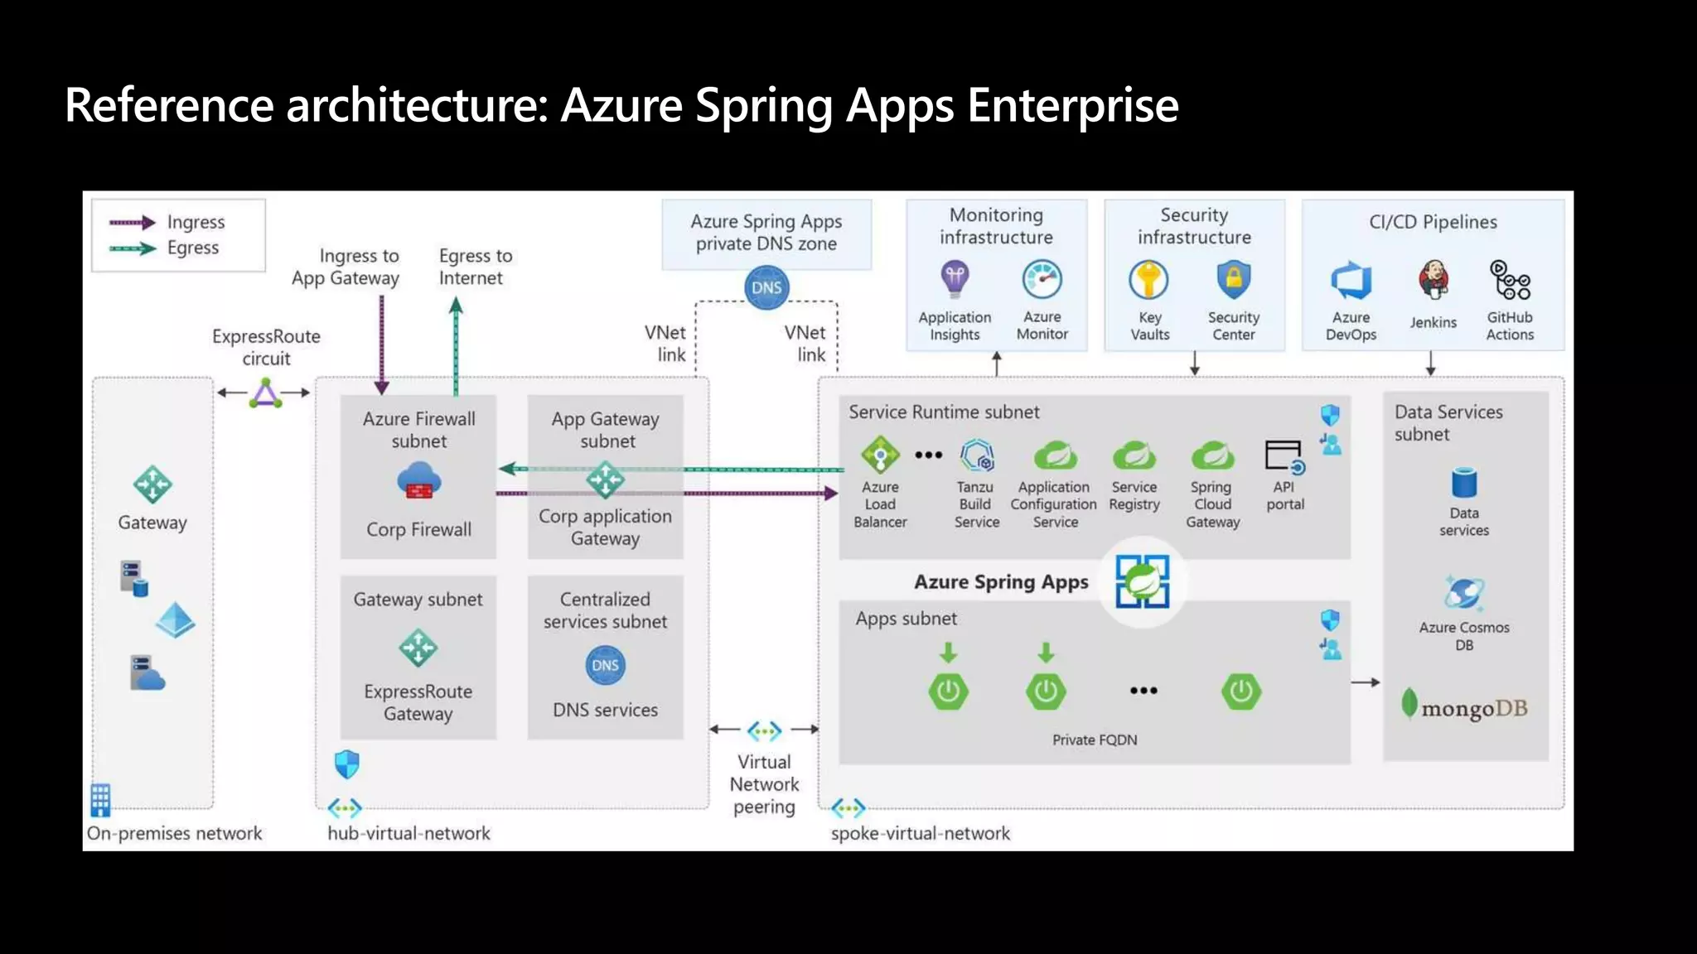Click the Jenkins icon

pos(1433,280)
